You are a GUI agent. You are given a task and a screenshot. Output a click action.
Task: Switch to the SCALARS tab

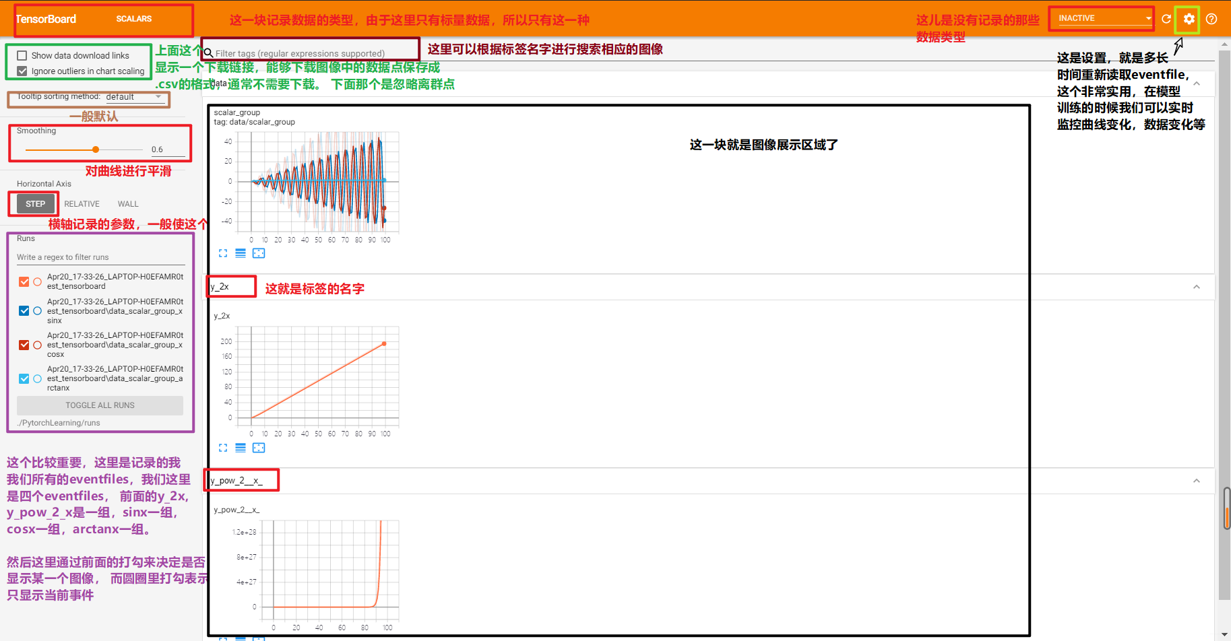point(134,19)
